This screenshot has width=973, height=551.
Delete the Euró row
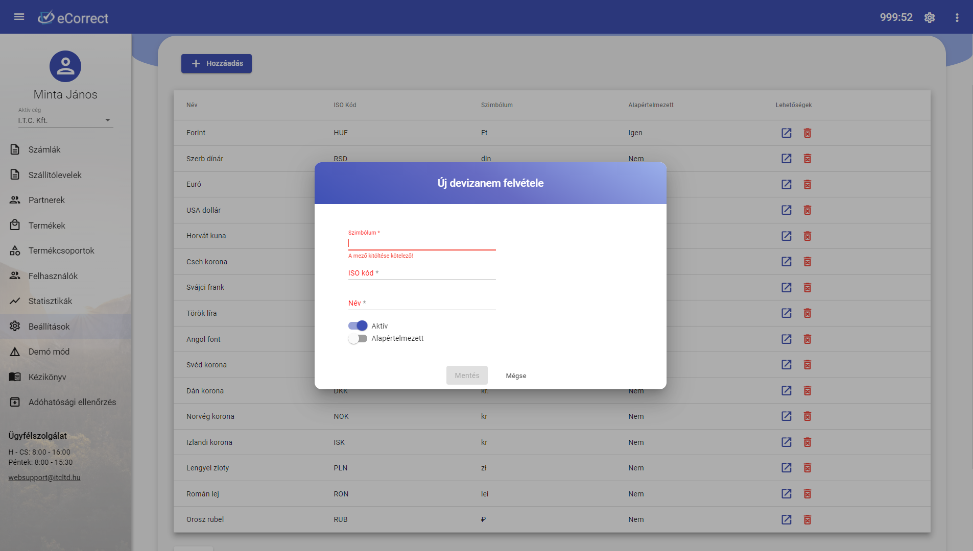(808, 184)
